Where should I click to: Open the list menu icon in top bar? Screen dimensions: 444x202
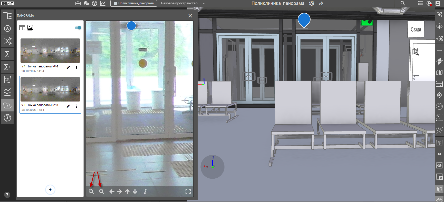[420, 3]
